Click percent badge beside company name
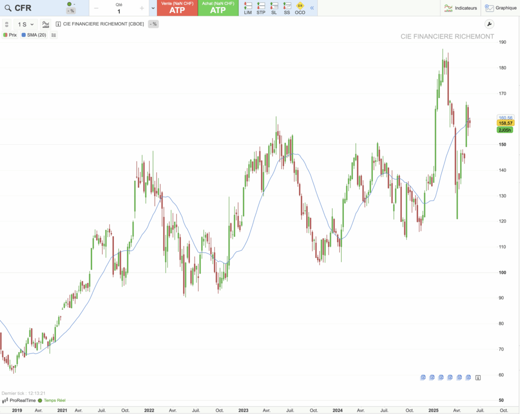This screenshot has height=414, width=520. click(x=153, y=24)
